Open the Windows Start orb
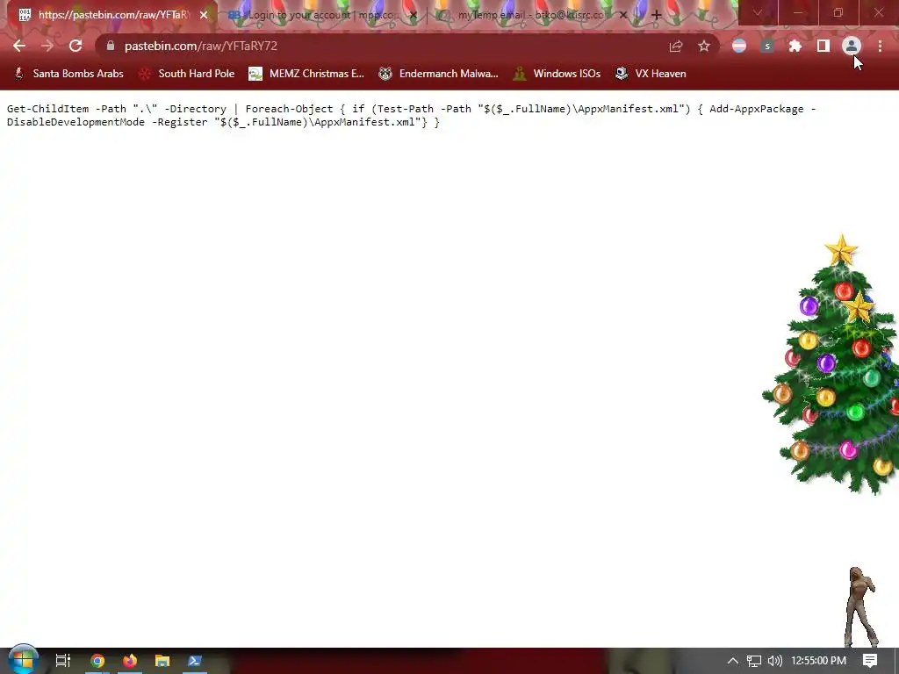This screenshot has width=899, height=674. [23, 661]
